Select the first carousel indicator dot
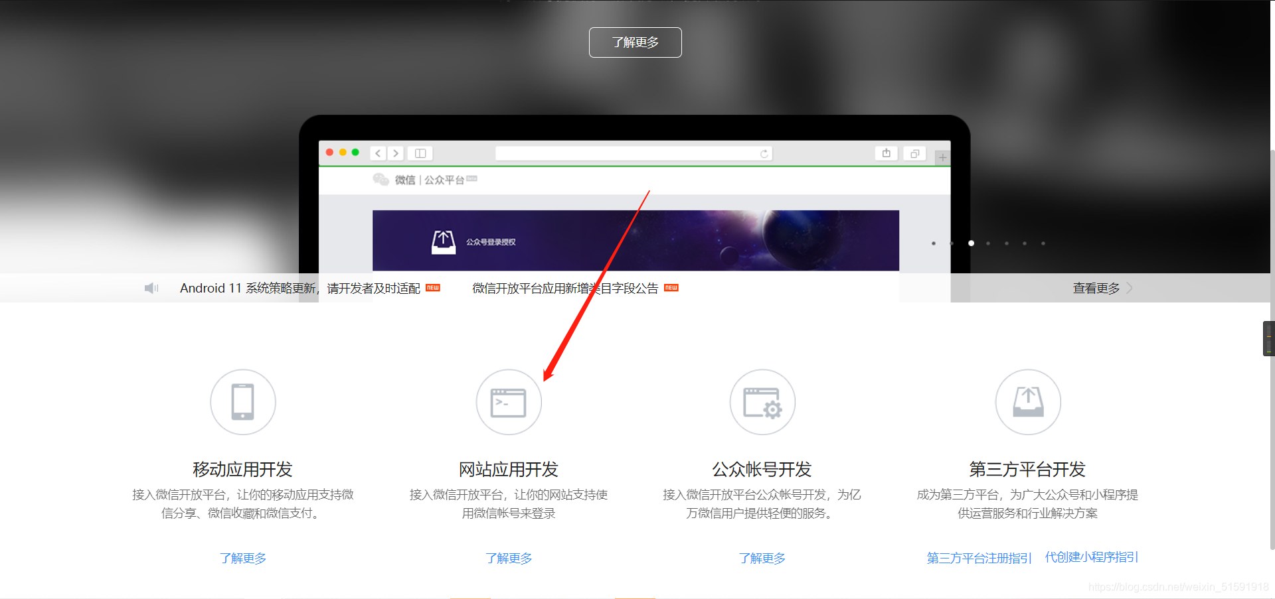The height and width of the screenshot is (599, 1275). pyautogui.click(x=934, y=243)
